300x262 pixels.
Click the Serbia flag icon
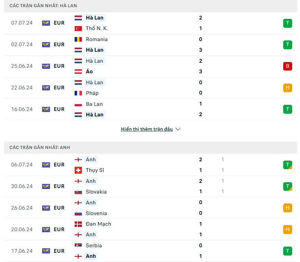[78, 246]
